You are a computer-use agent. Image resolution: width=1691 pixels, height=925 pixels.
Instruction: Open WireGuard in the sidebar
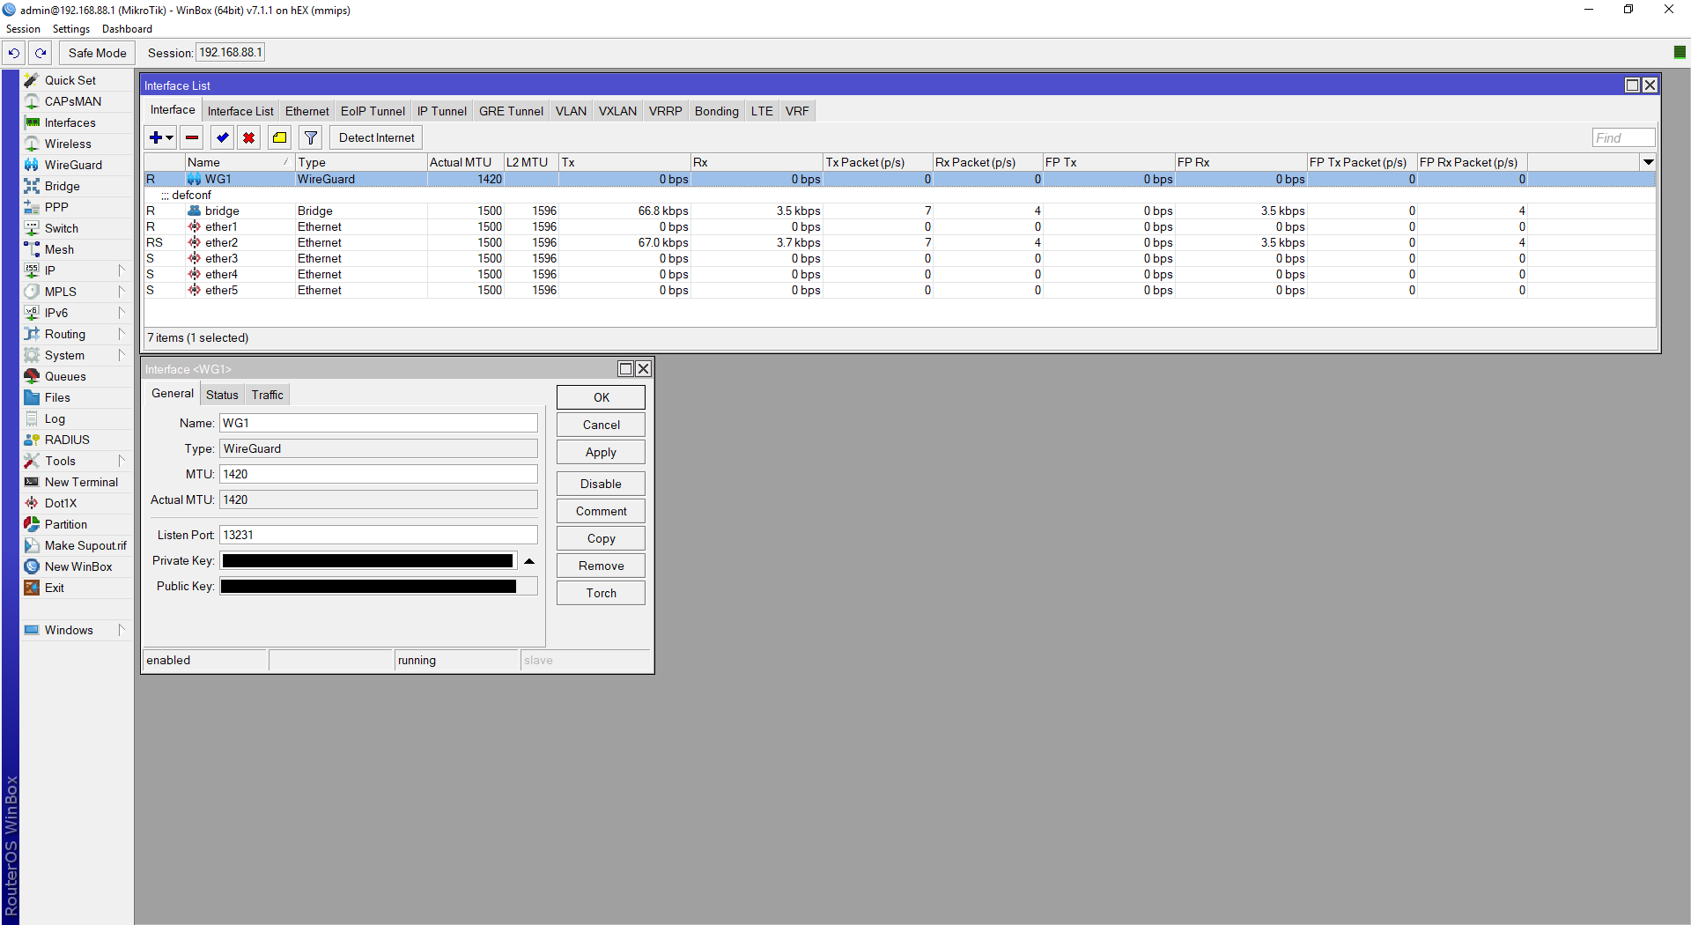pos(73,165)
